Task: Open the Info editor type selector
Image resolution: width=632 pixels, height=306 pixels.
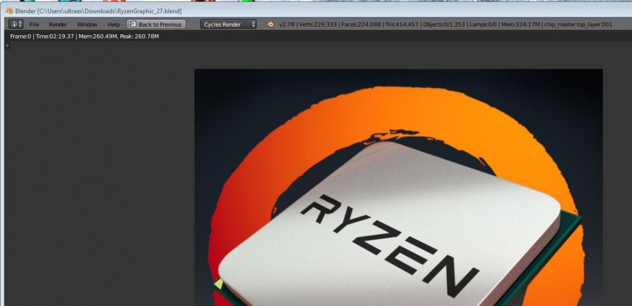Action: (16, 24)
